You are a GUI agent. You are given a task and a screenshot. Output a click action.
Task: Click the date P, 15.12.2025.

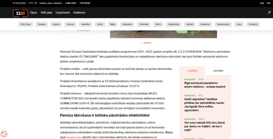click(19, 3)
